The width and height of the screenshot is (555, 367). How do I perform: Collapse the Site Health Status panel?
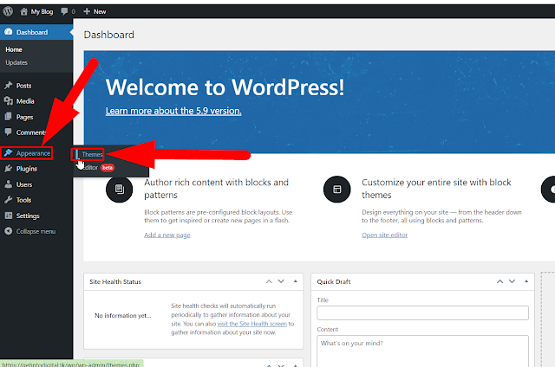(295, 281)
